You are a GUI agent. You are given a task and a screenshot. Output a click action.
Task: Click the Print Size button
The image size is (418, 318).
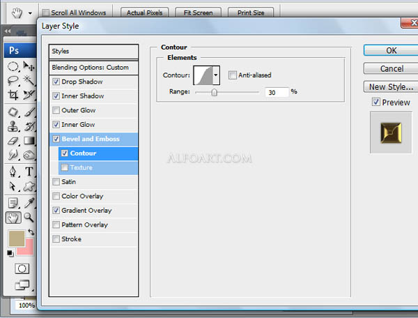coord(251,13)
